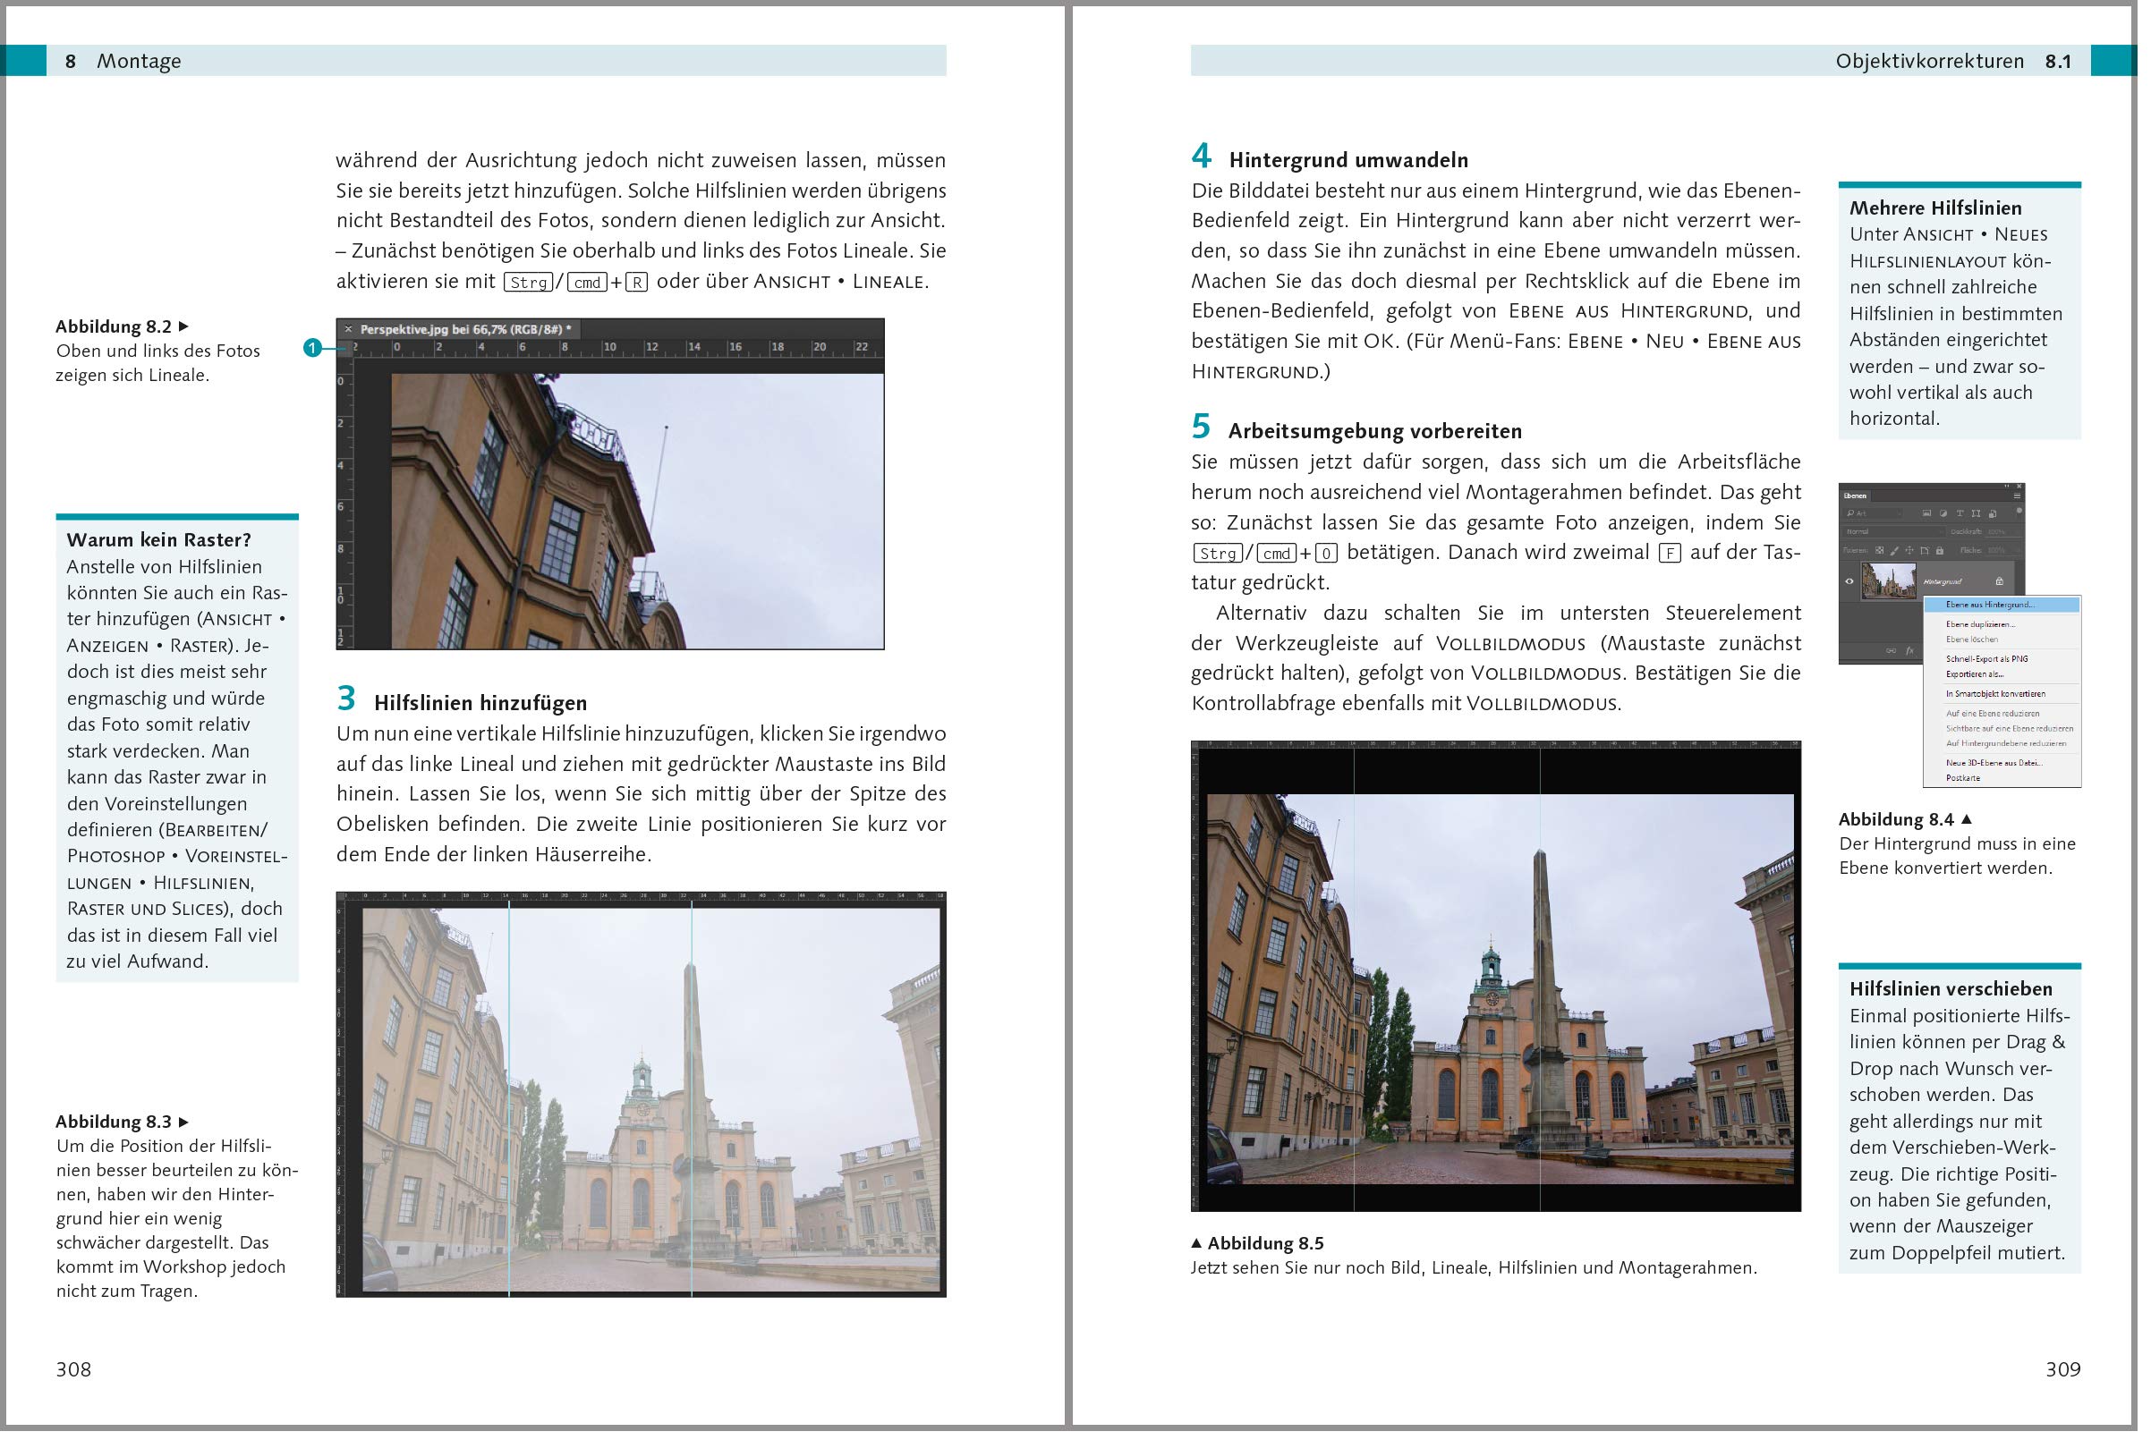Click adjustment layer filter icon
This screenshot has height=1440, width=2151.
1944,514
